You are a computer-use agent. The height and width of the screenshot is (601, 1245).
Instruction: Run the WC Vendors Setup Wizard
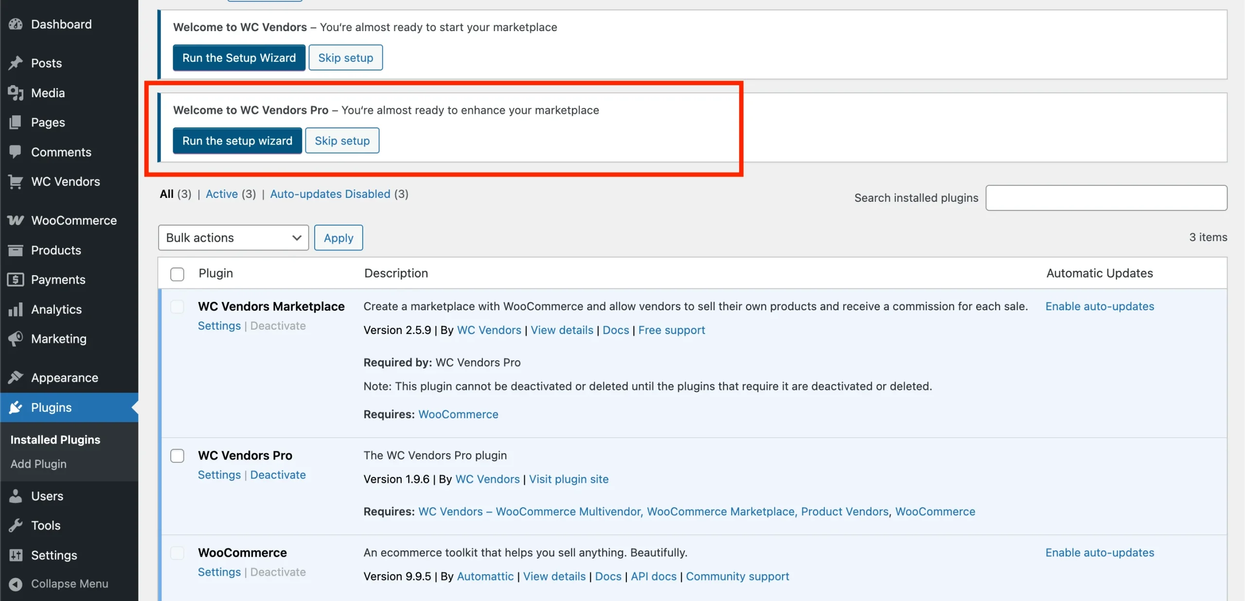click(239, 58)
